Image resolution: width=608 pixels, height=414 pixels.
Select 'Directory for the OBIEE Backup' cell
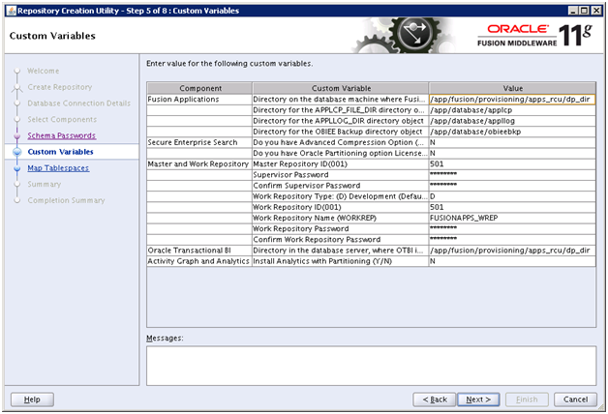341,133
